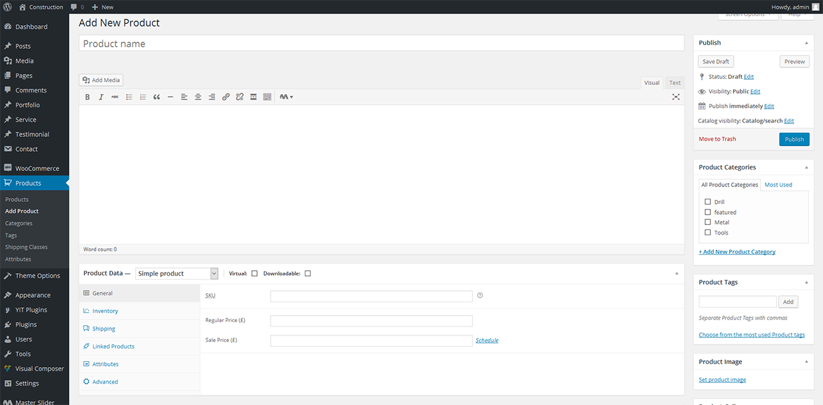Click the Add Media button
Screen dimensions: 823x405
click(x=101, y=80)
